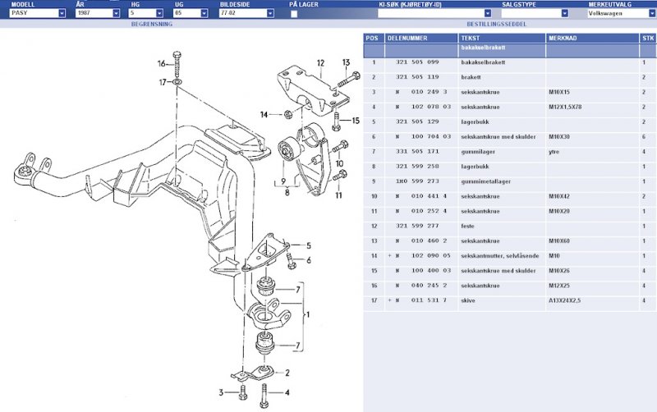The width and height of the screenshot is (657, 412).
Task: Click callout number 3 in the diagram
Action: (x=221, y=392)
